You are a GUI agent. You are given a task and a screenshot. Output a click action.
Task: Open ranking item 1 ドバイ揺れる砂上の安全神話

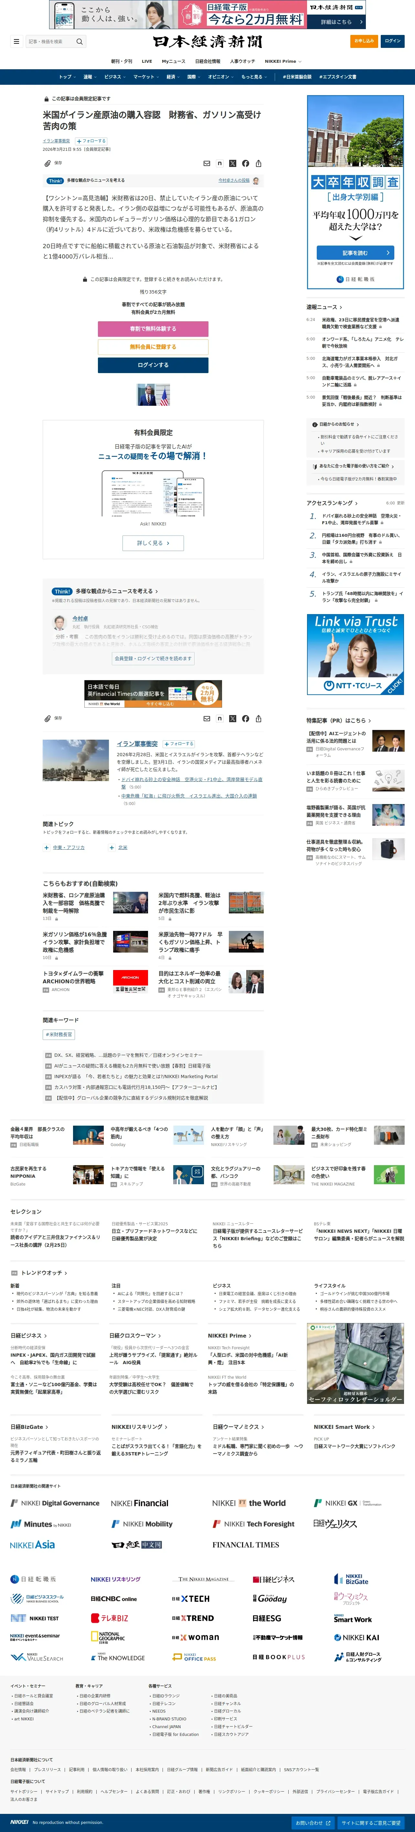pos(361,519)
